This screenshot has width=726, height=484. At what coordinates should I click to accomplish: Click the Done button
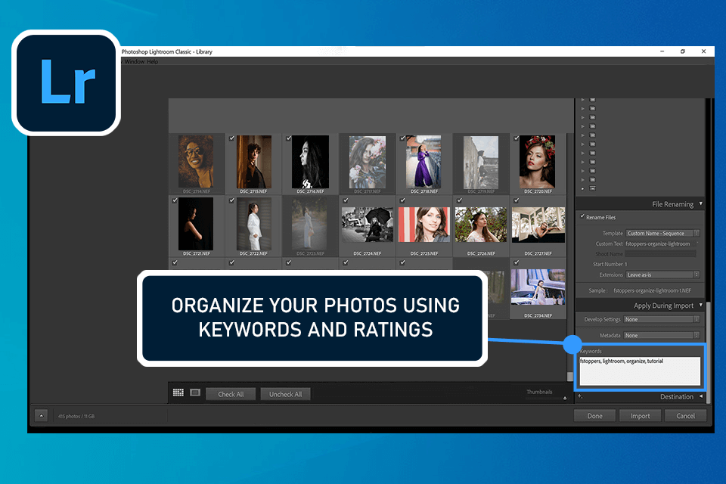pyautogui.click(x=594, y=416)
